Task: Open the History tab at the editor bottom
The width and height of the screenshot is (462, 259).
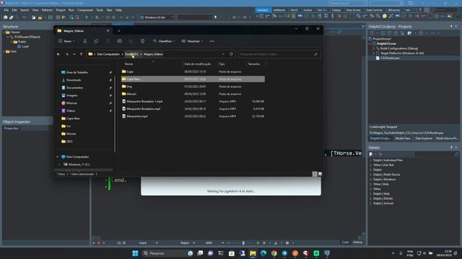Action: (x=357, y=242)
